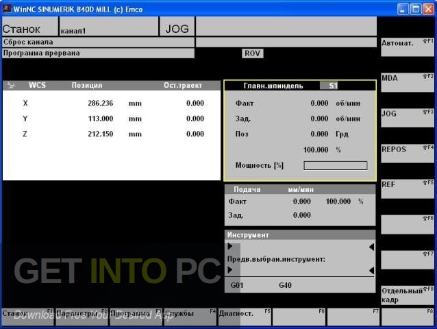Click the Инструмент panel header
The width and height of the screenshot is (437, 329).
(300, 235)
